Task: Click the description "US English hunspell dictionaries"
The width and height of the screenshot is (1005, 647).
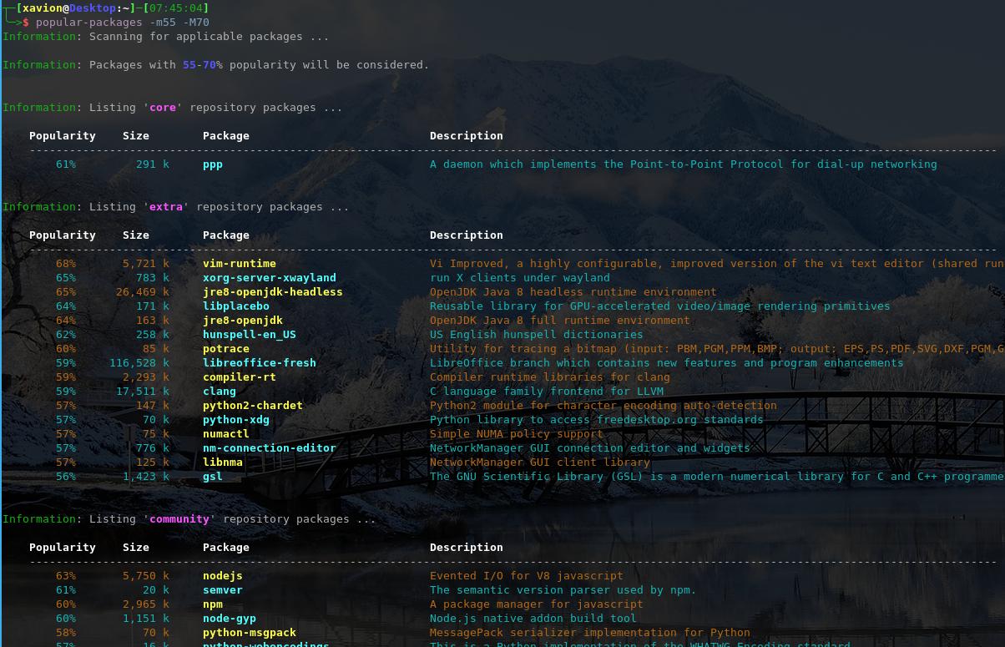Action: tap(537, 335)
